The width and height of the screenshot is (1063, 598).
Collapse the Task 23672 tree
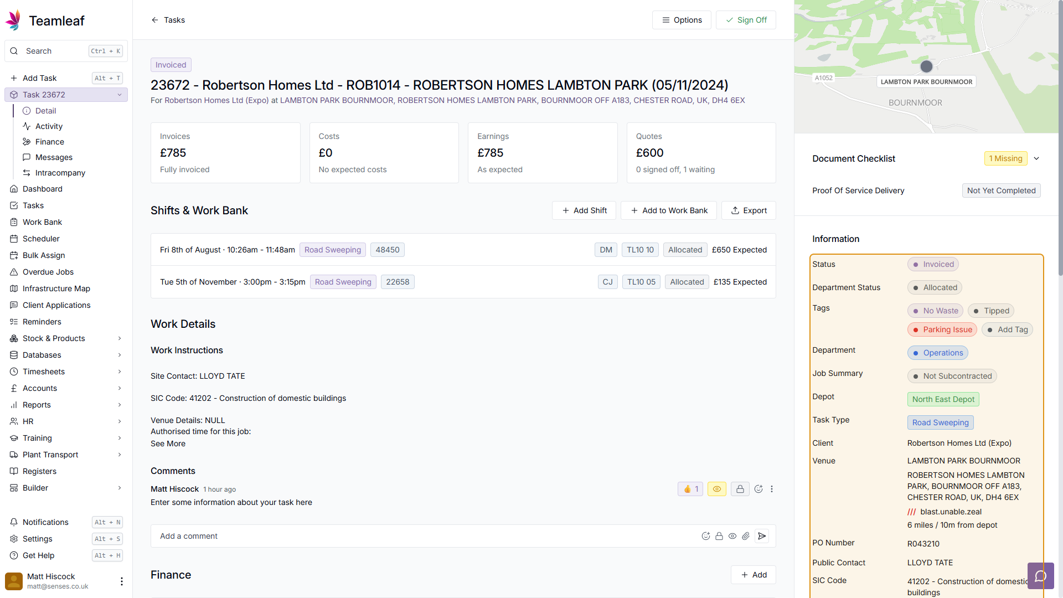pyautogui.click(x=120, y=95)
